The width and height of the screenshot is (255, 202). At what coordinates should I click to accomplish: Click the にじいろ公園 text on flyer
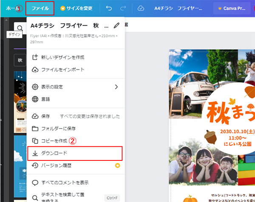pos(238,144)
